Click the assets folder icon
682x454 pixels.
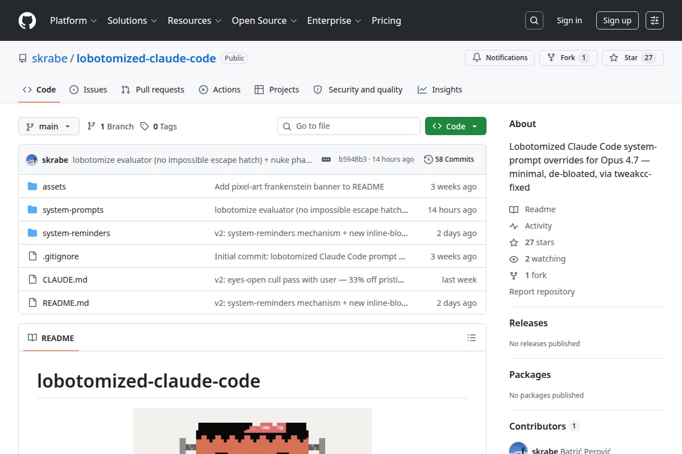coord(32,187)
